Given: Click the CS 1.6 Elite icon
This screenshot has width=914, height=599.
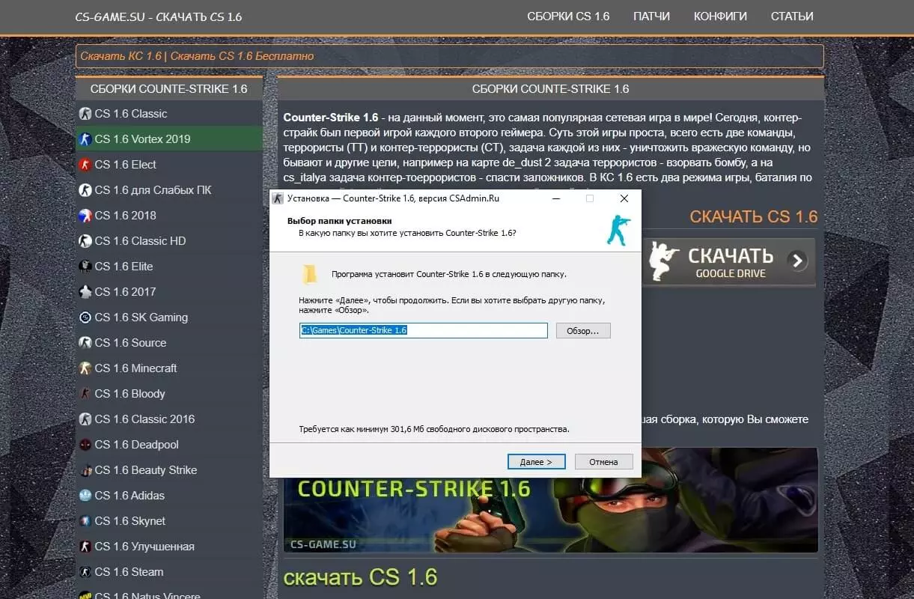Looking at the screenshot, I should click(85, 267).
